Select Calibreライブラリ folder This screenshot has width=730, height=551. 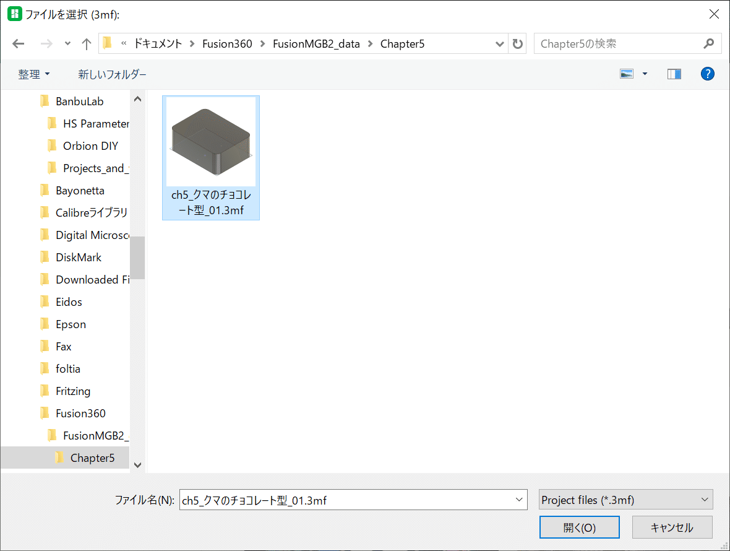click(92, 213)
